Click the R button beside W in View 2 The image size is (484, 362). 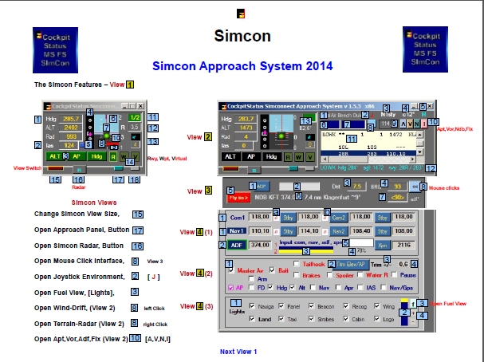click(x=288, y=157)
